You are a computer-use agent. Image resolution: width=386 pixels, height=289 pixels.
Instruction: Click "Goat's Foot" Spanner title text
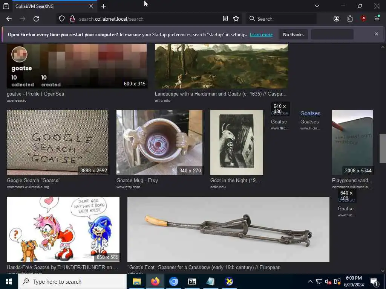point(204,268)
